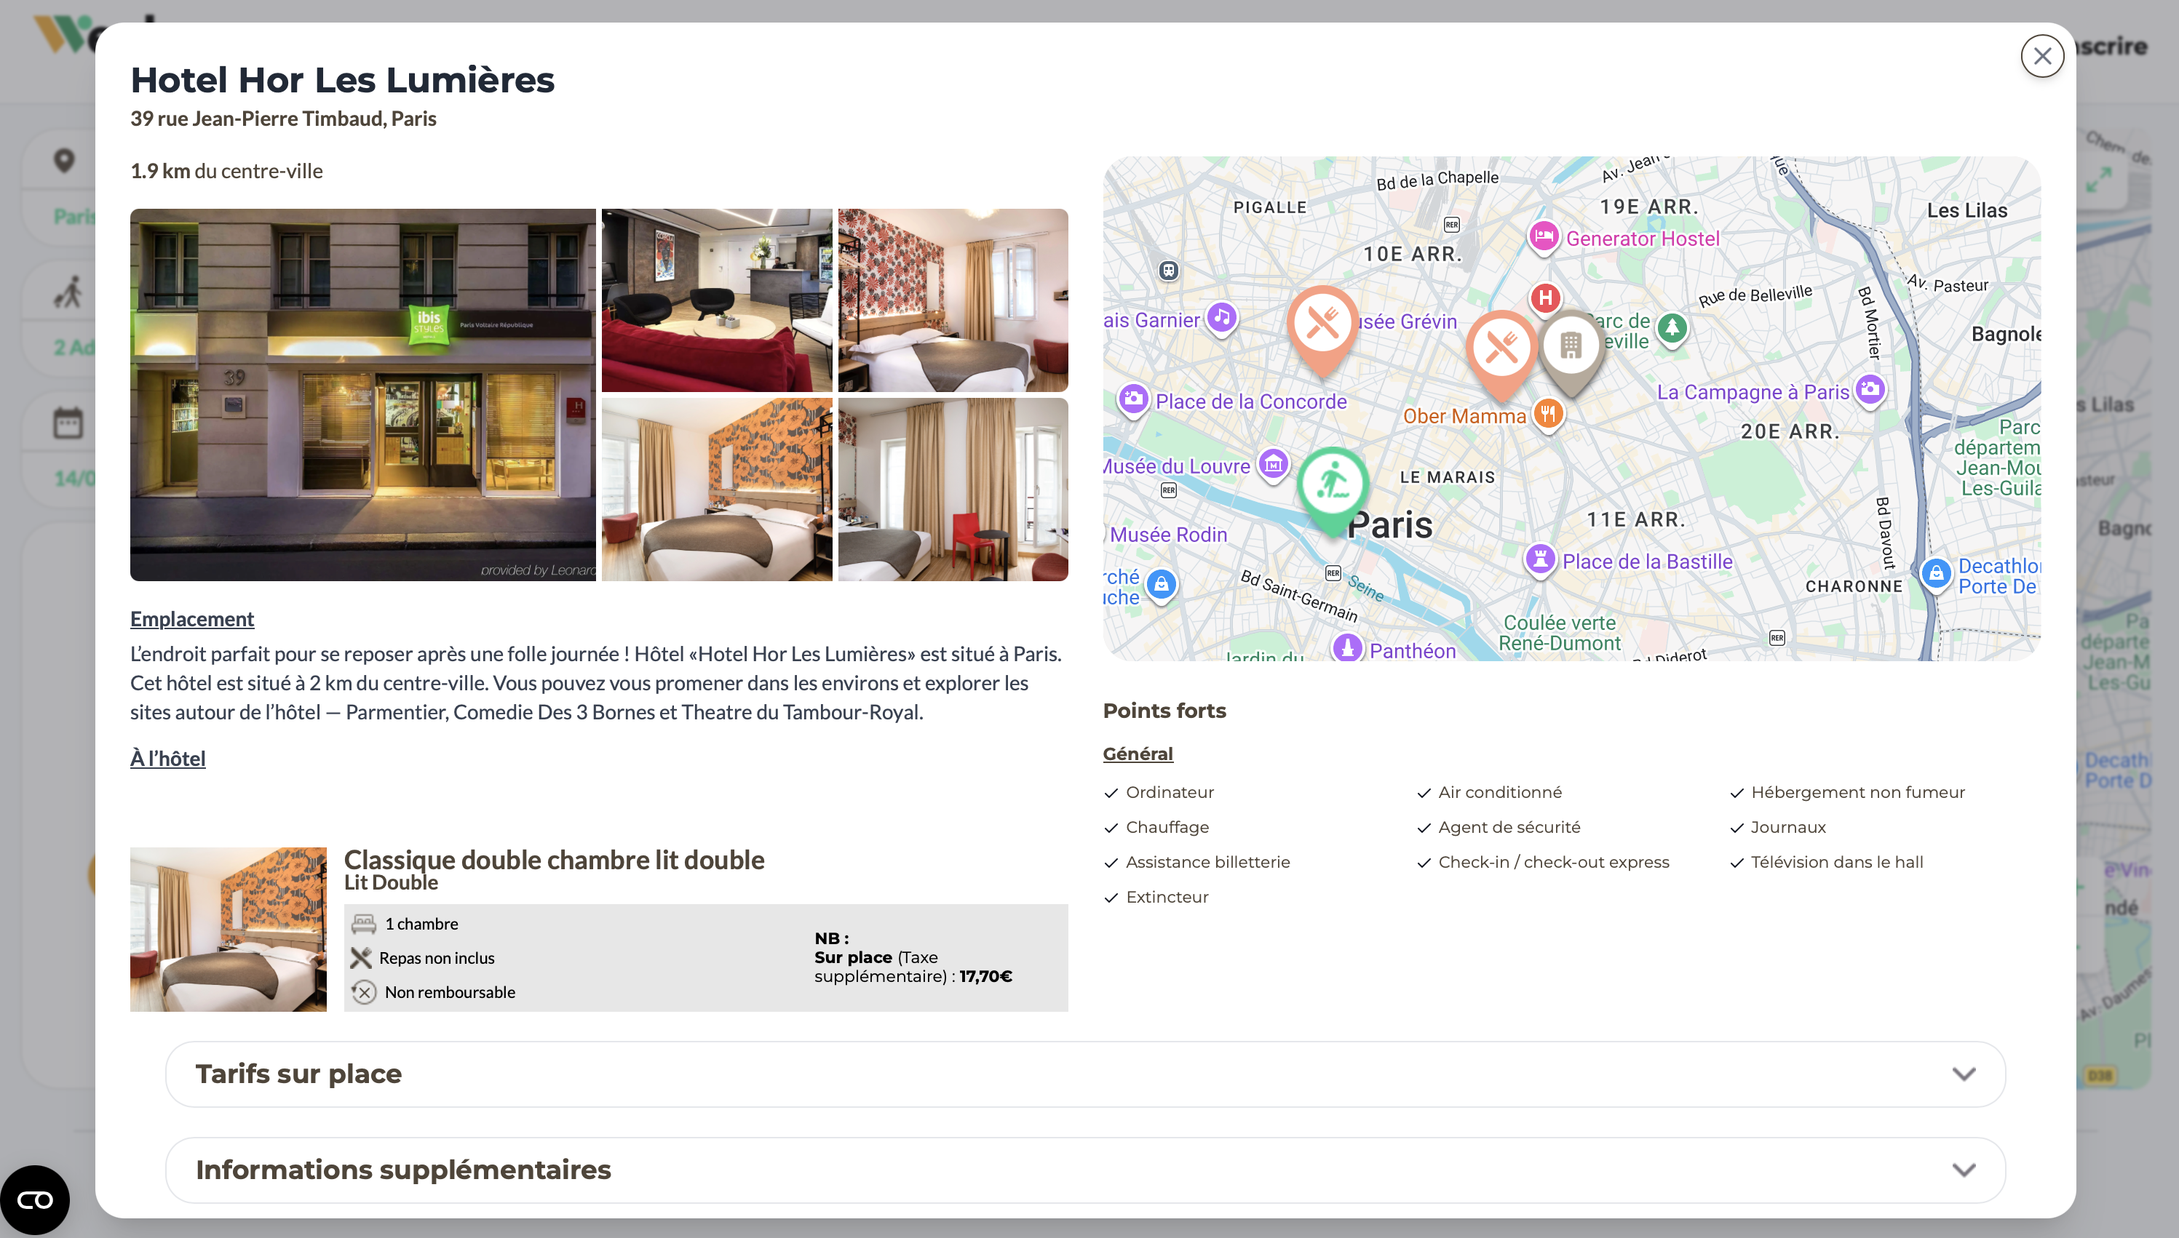Open the hotel facade main photo

[363, 394]
